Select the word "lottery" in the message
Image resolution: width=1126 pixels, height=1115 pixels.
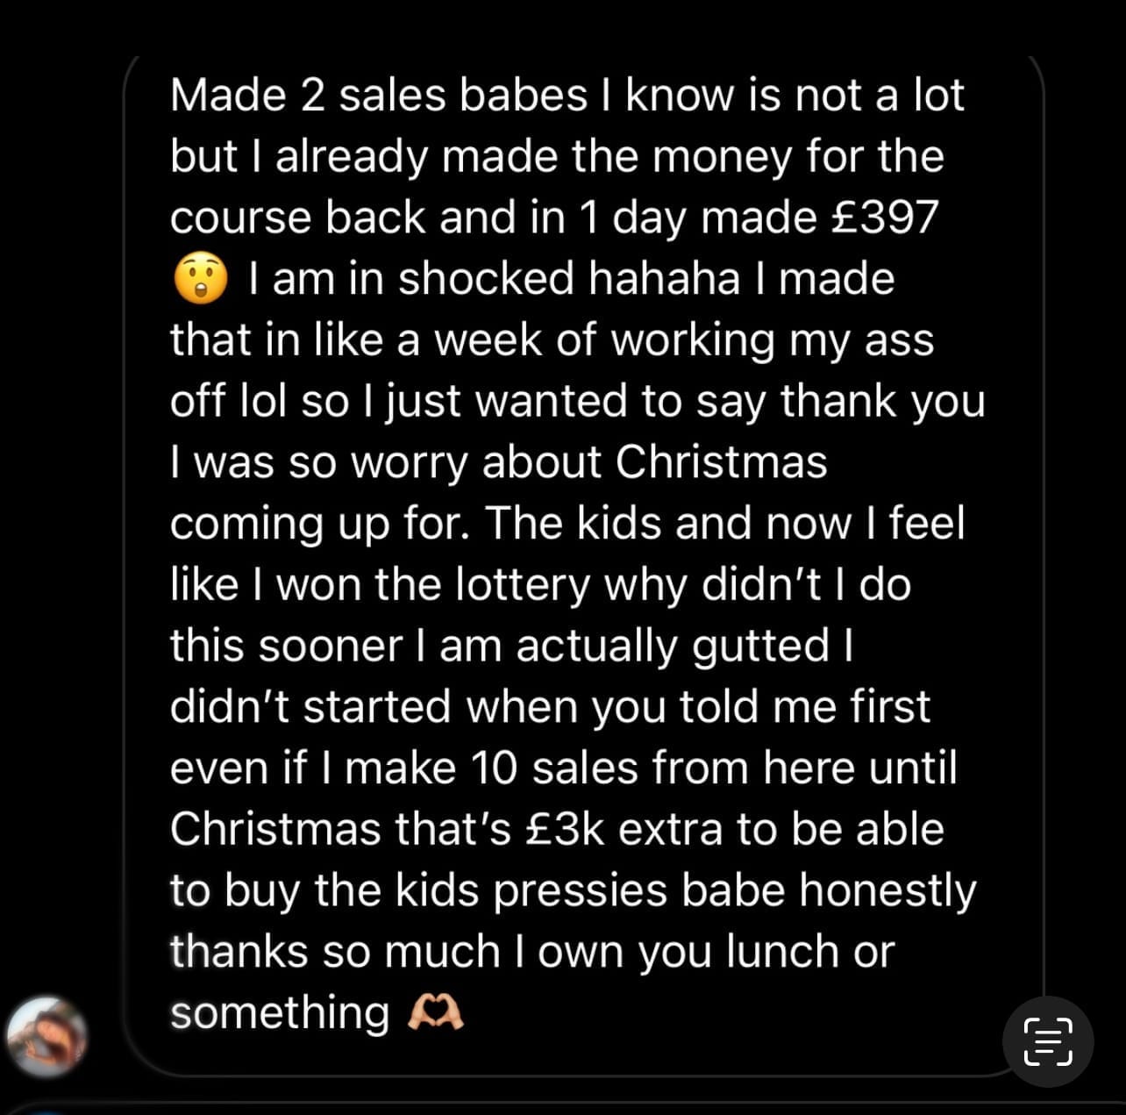pos(524,584)
